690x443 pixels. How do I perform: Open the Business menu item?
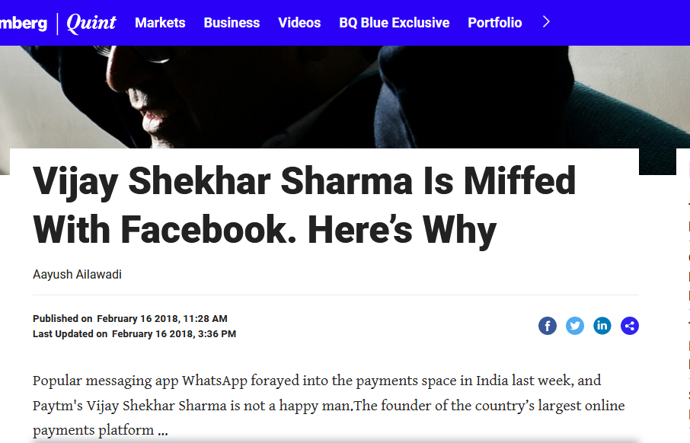tap(232, 22)
